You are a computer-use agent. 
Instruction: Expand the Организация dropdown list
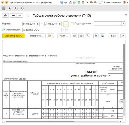tap(63, 30)
